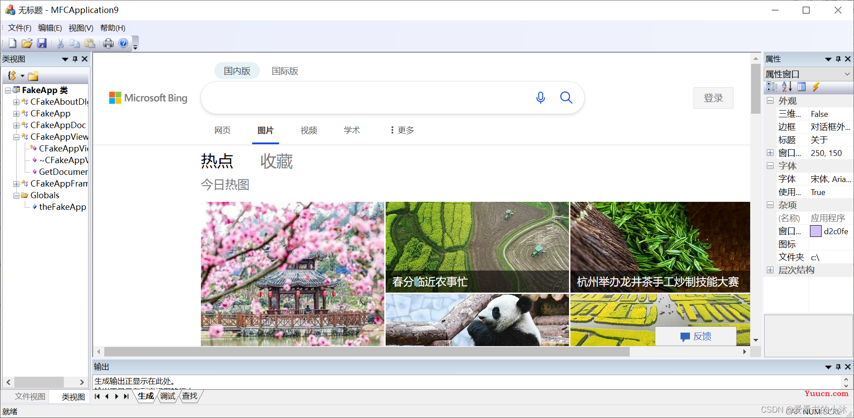The width and height of the screenshot is (854, 418).
Task: Open the 更多 menu on Bing
Action: [402, 130]
